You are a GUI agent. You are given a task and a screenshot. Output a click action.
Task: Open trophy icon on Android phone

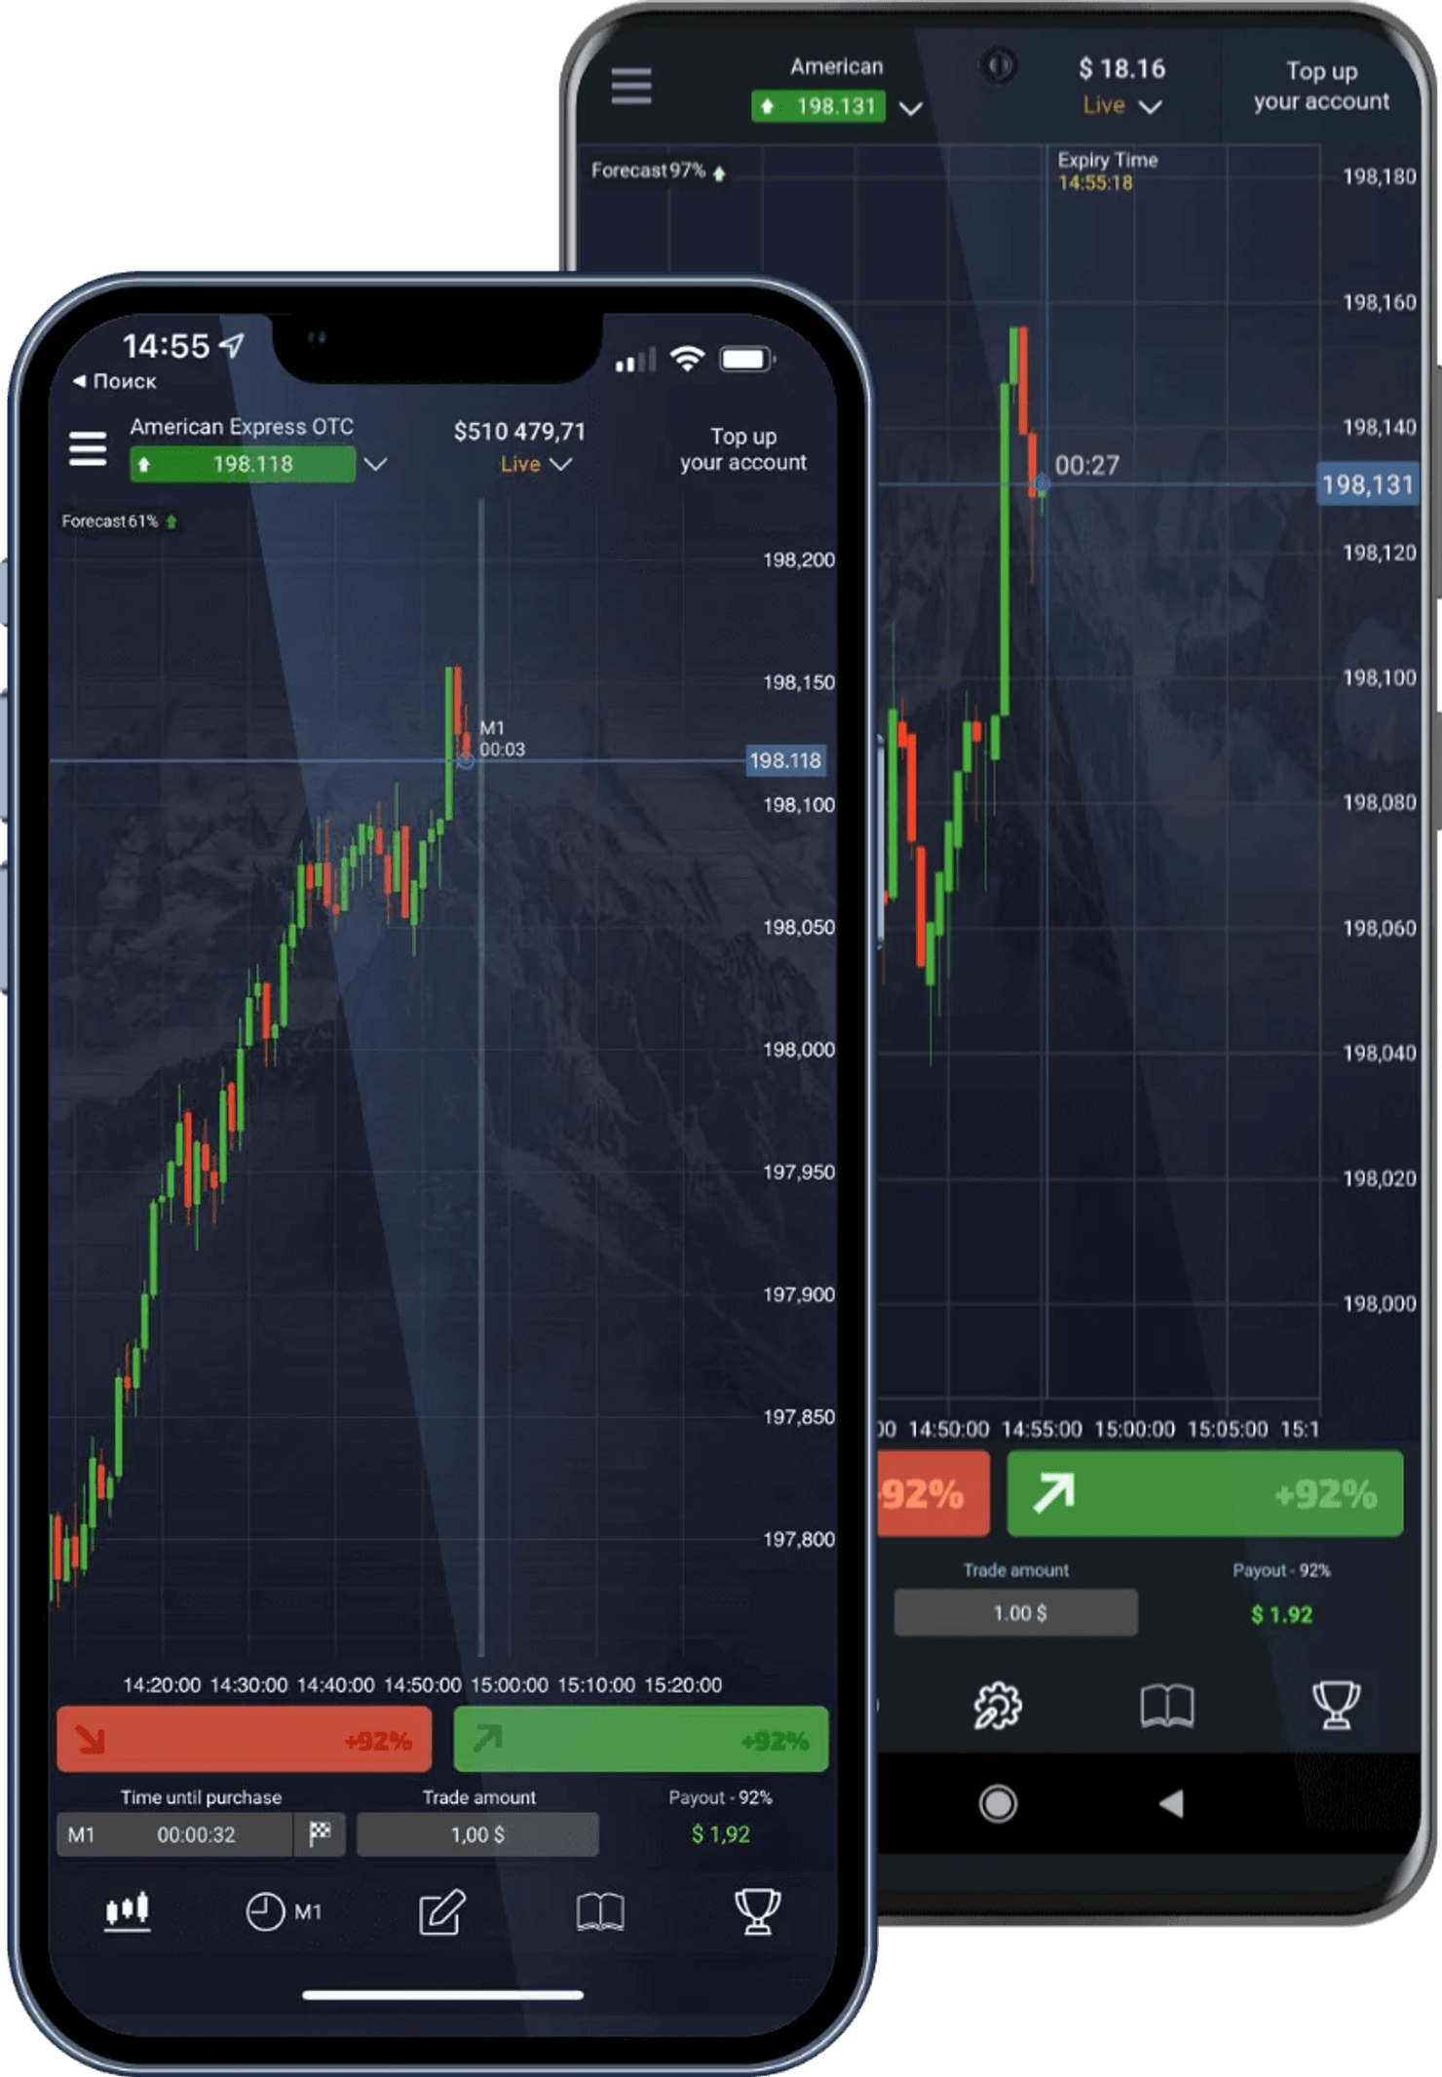1336,1706
